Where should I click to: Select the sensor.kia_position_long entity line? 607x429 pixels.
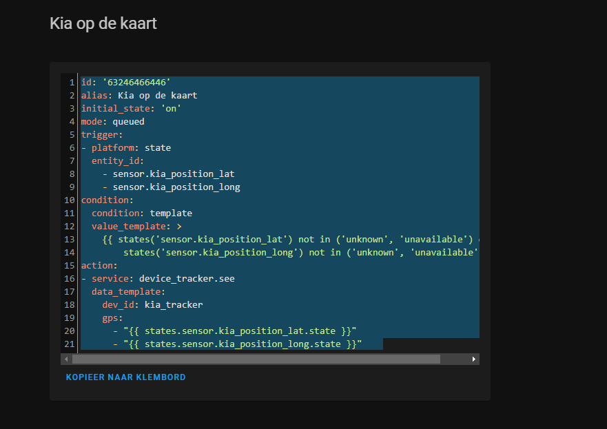coord(176,187)
